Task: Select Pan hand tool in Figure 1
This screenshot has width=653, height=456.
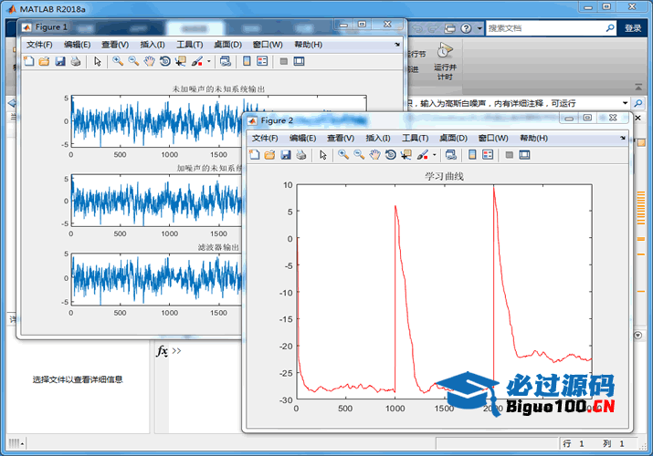Action: click(x=149, y=61)
